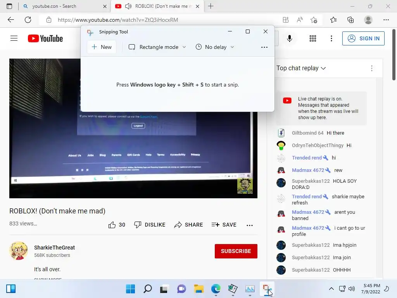This screenshot has width=397, height=298.
Task: Open No delay dropdown
Action: [x=215, y=47]
